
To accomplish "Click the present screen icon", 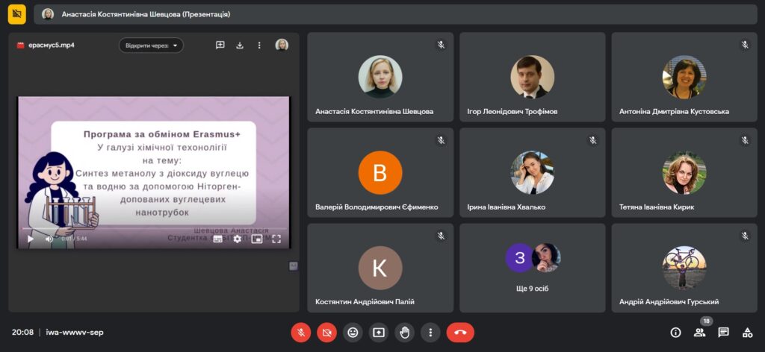I will pyautogui.click(x=379, y=333).
